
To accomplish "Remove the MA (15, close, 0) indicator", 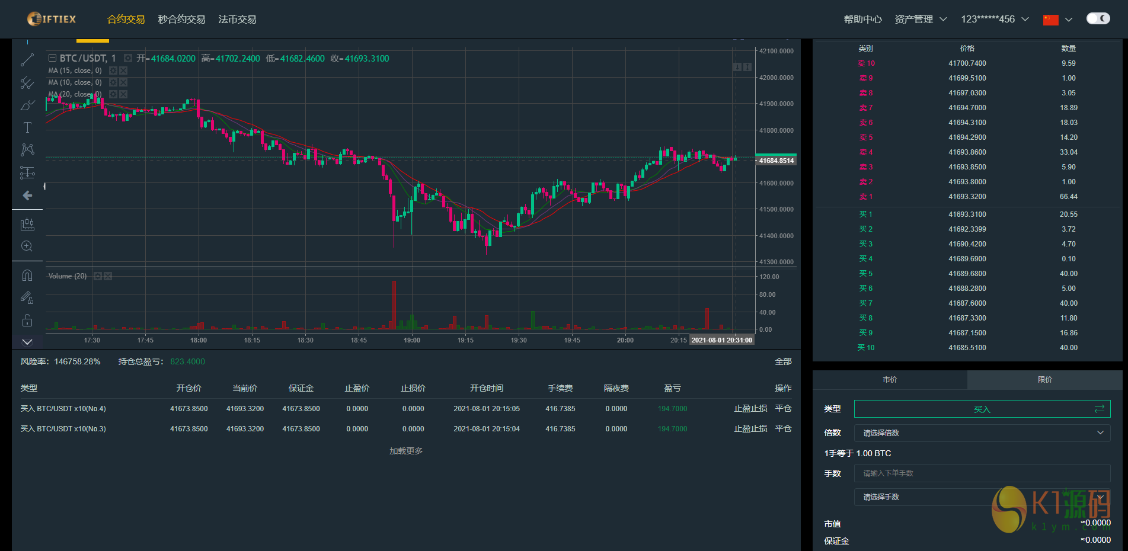I will click(123, 71).
